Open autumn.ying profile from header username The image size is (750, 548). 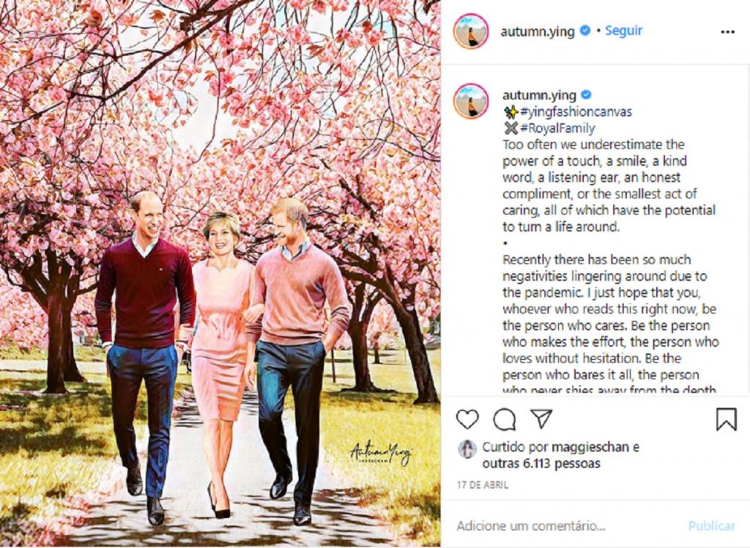(538, 32)
